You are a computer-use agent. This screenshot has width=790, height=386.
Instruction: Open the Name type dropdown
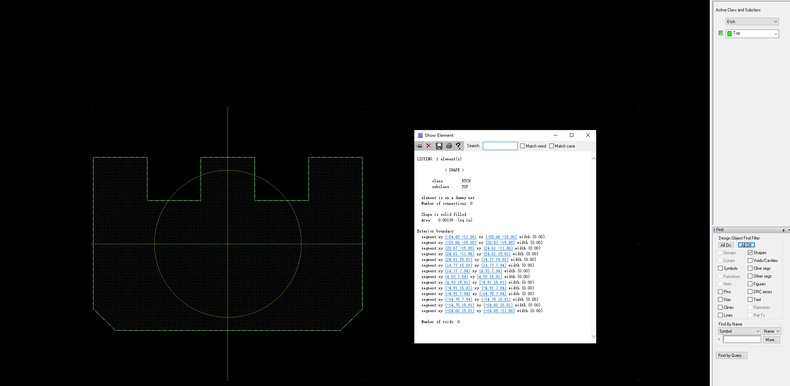pos(772,331)
